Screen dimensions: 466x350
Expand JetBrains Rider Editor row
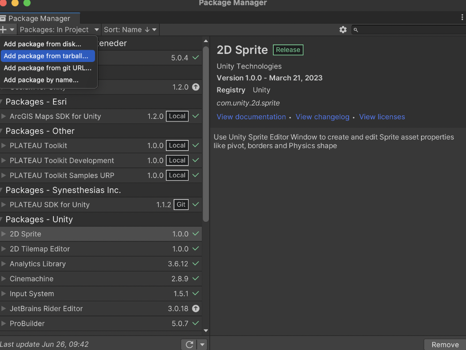(x=4, y=308)
